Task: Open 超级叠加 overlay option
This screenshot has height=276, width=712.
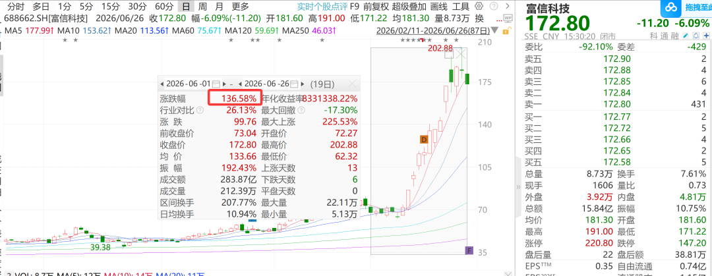Action: [409, 7]
